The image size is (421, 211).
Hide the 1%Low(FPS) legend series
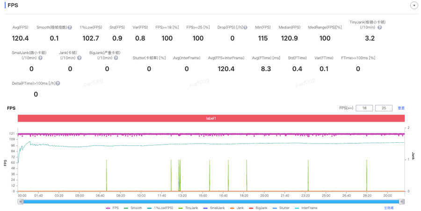click(160, 208)
